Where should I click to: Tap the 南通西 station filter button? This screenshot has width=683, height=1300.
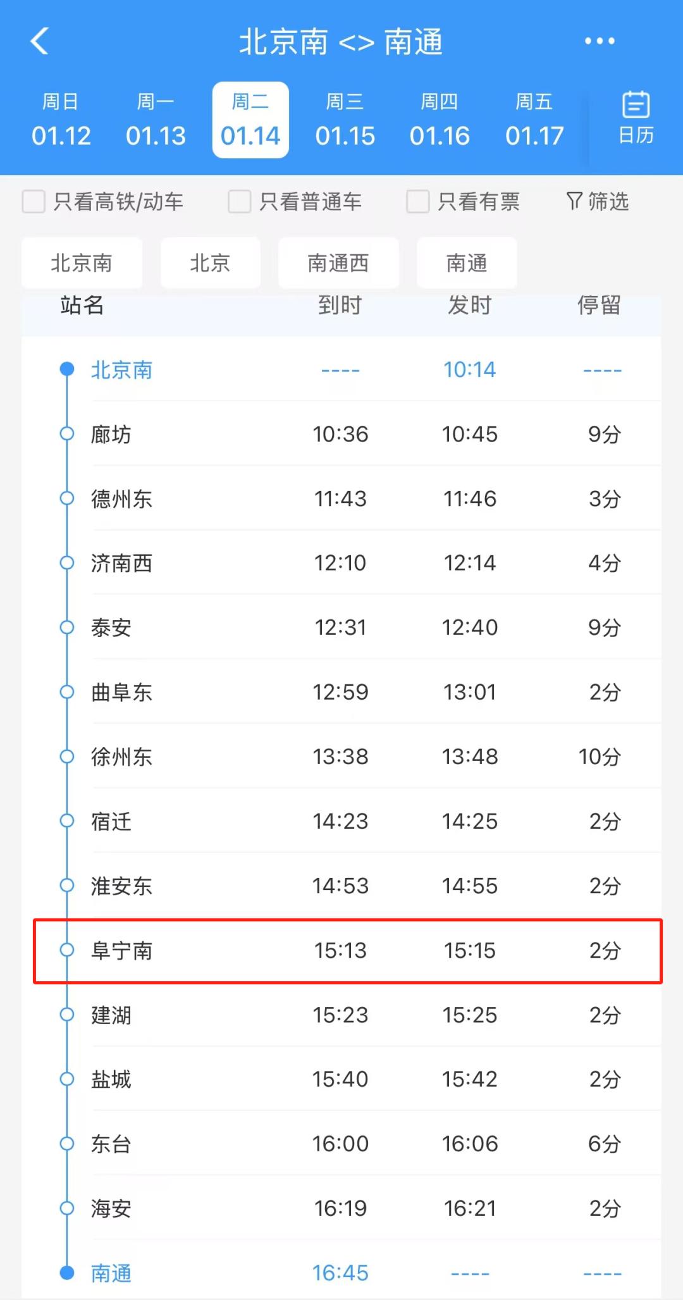[338, 263]
